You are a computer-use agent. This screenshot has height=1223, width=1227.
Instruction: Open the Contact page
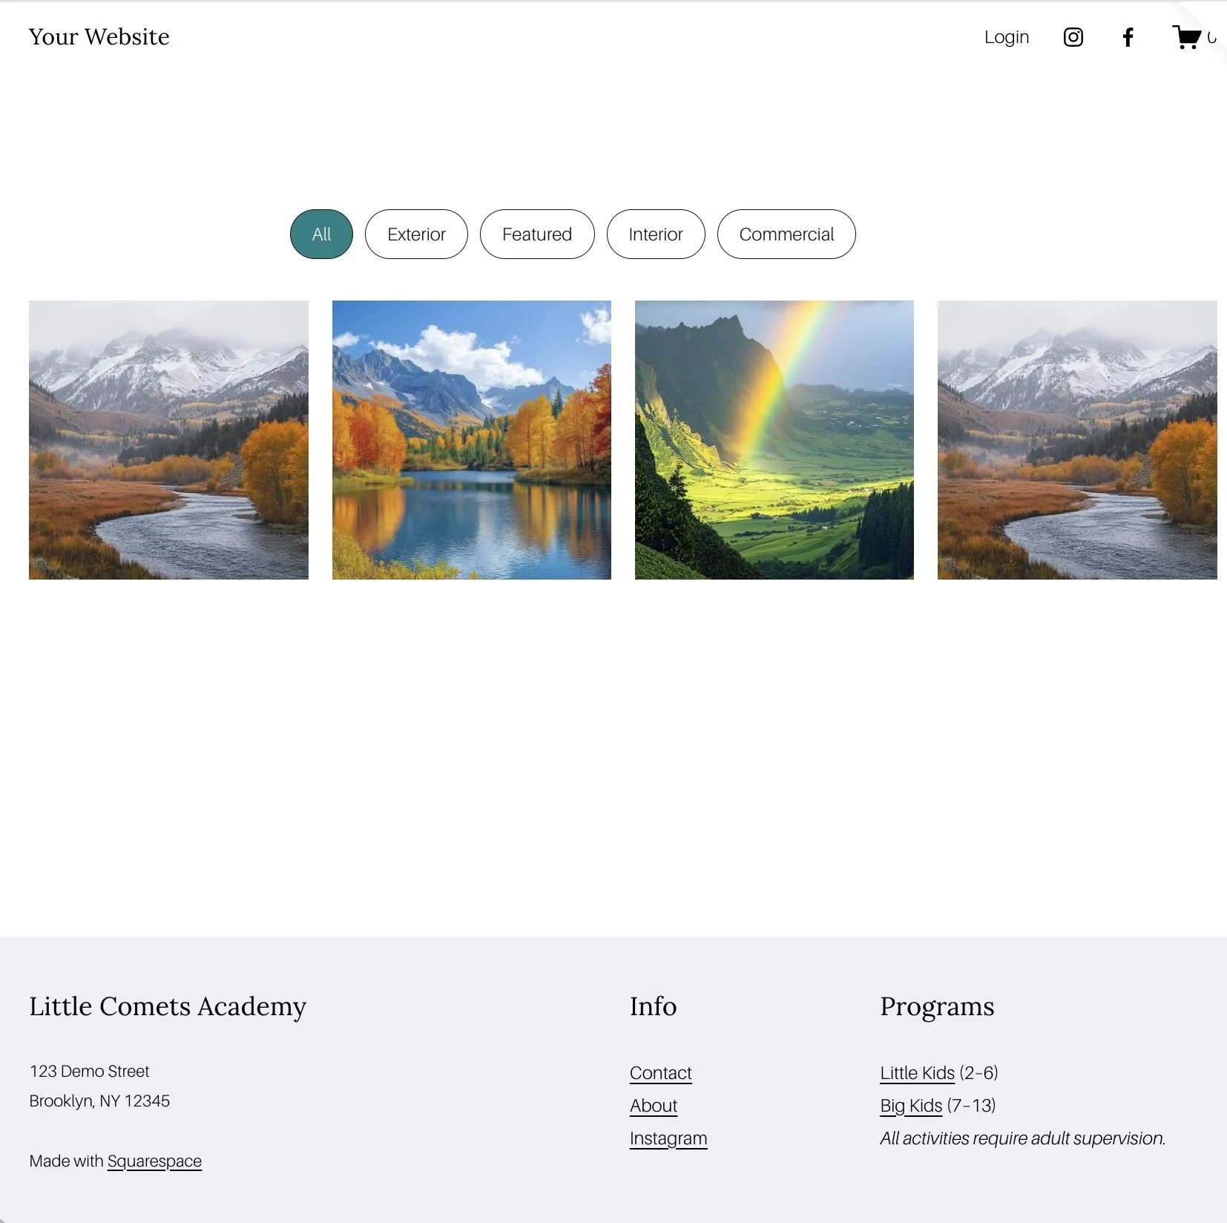pyautogui.click(x=660, y=1072)
